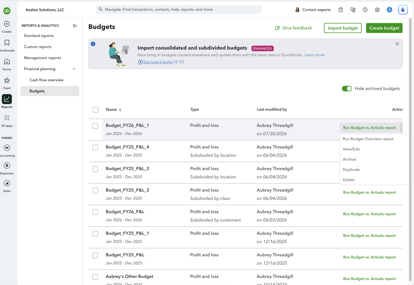The height and width of the screenshot is (285, 414).
Task: Choose Archive in the action menu
Action: (x=349, y=159)
